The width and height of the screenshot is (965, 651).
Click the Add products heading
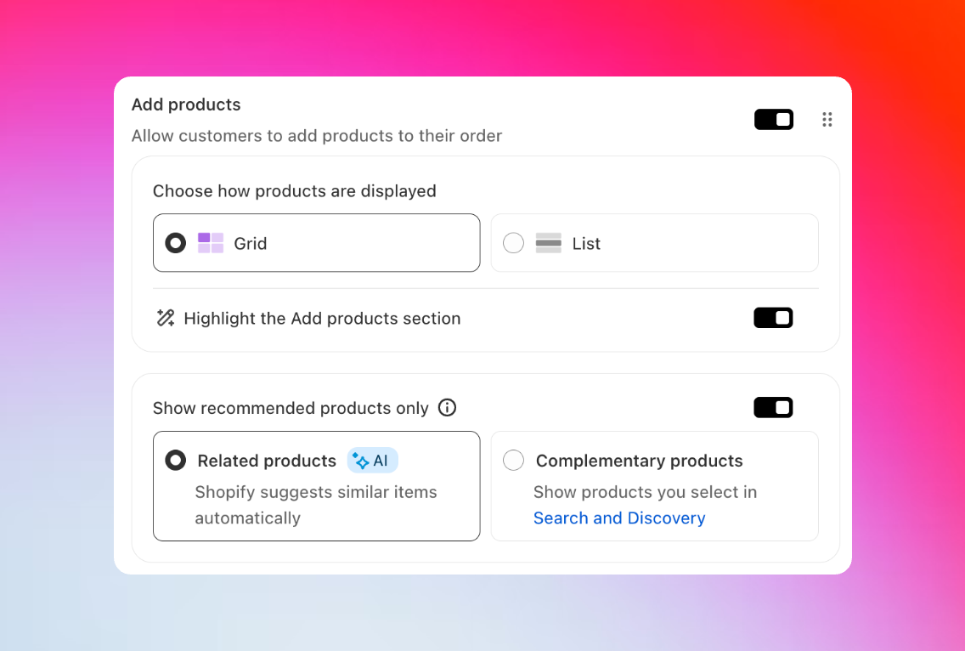tap(186, 105)
